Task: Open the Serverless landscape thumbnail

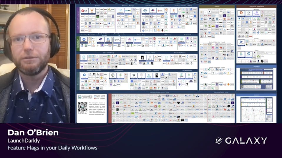Action: 256,79
